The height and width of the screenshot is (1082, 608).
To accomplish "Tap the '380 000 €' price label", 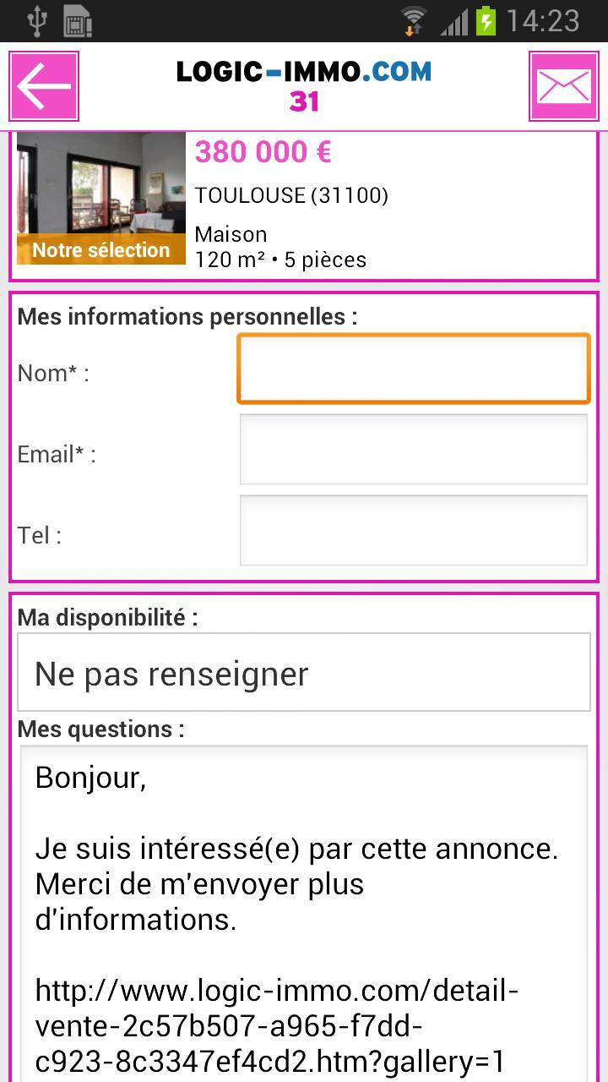I will [x=262, y=152].
